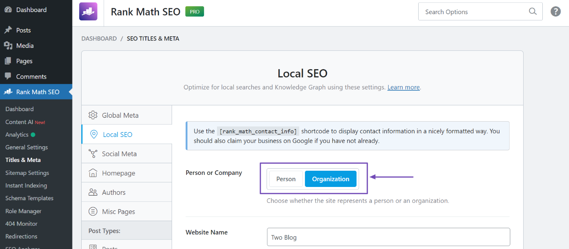Open Sitemap Settings submenu item

pyautogui.click(x=27, y=173)
